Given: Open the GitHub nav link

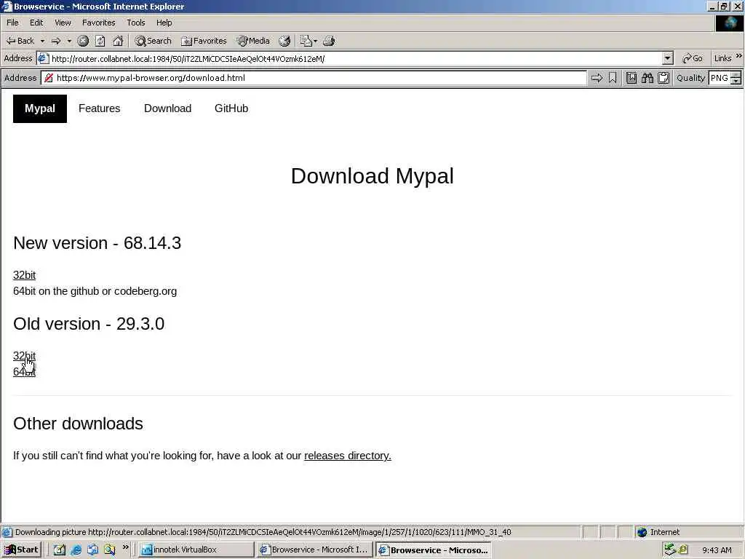Looking at the screenshot, I should (231, 108).
